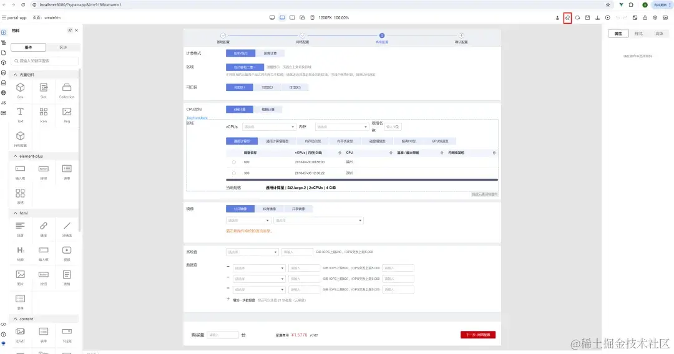Open the page management sidebar icon
Image resolution: width=674 pixels, height=354 pixels.
point(4,52)
